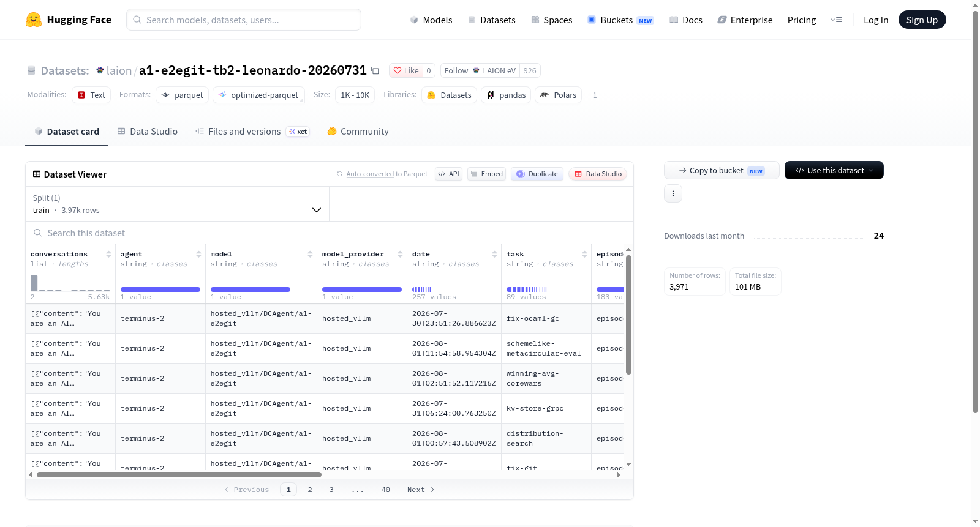Click the table horizontal scrollbar

point(179,474)
